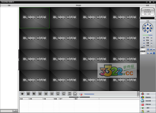Sort log by 描述 column

coord(87,99)
